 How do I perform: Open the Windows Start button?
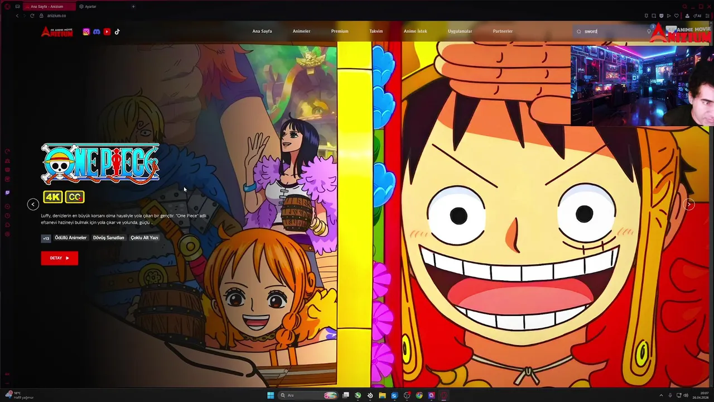[x=271, y=395]
